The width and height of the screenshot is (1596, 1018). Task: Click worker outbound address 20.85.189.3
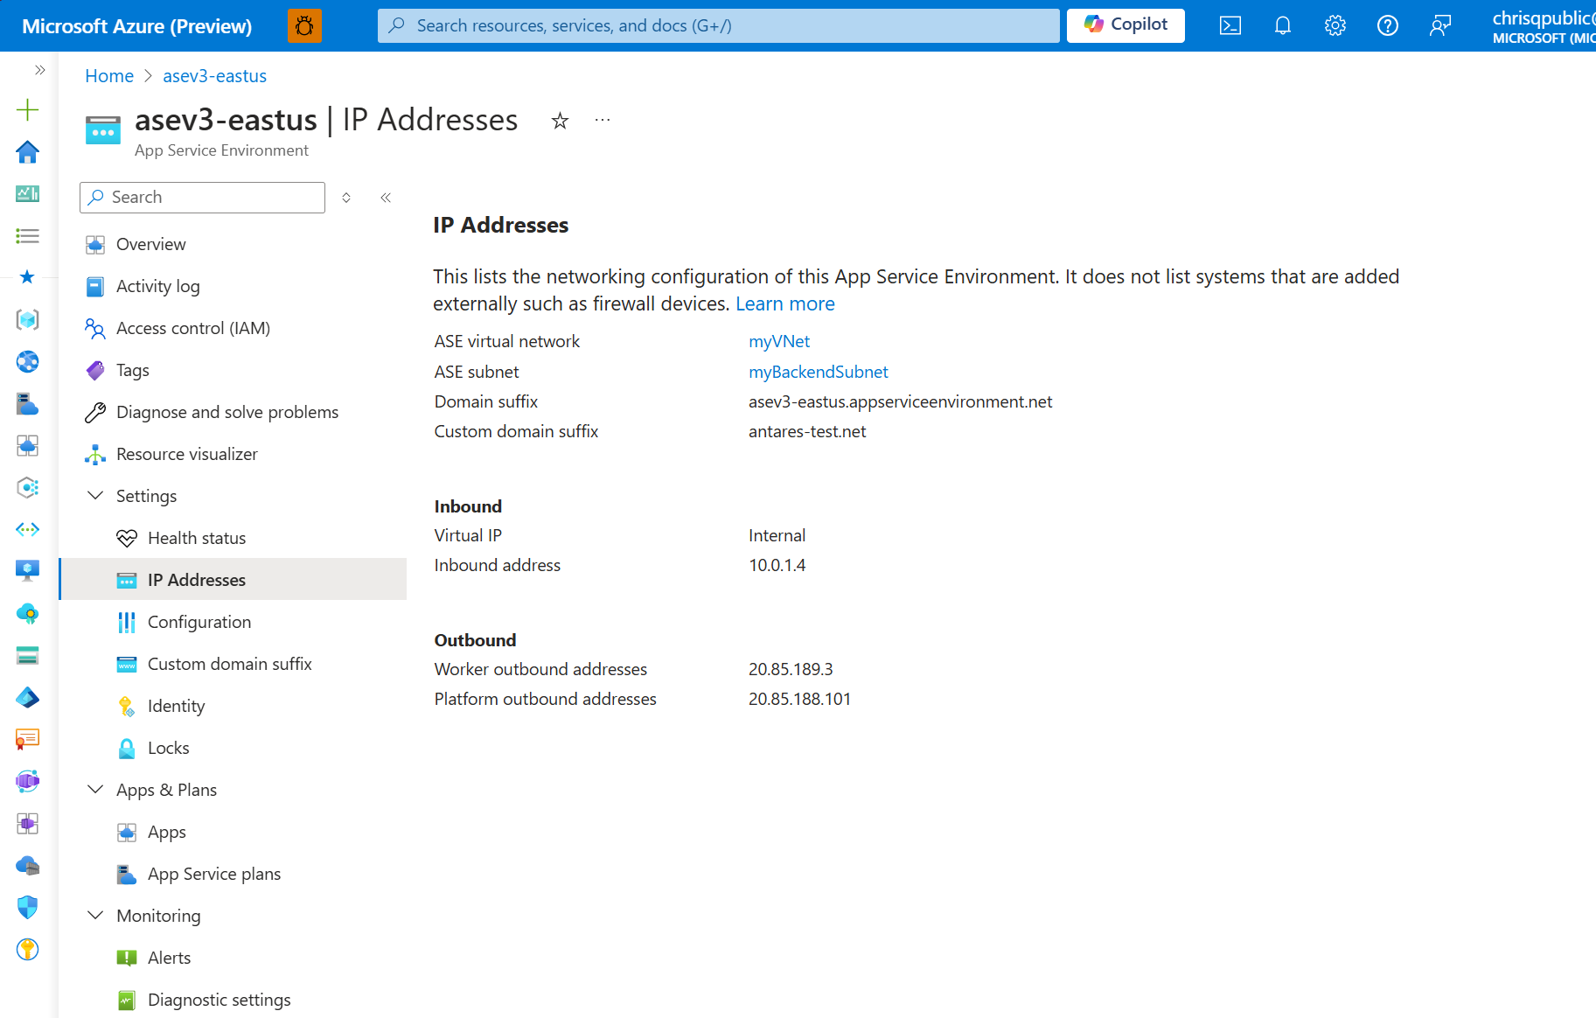[x=791, y=669]
